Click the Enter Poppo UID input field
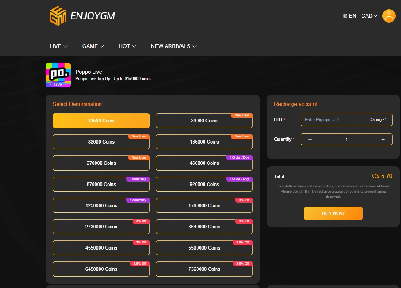401x288 pixels. (x=332, y=120)
